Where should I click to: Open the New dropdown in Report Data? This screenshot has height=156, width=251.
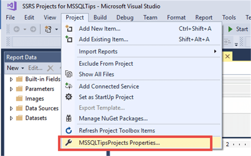(x=15, y=68)
